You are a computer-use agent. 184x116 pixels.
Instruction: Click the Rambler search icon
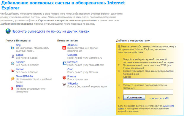coord(12,63)
